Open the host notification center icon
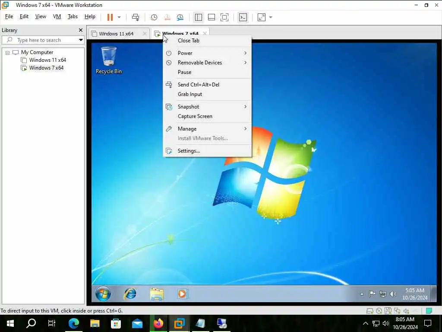The image size is (442, 332). click(428, 323)
